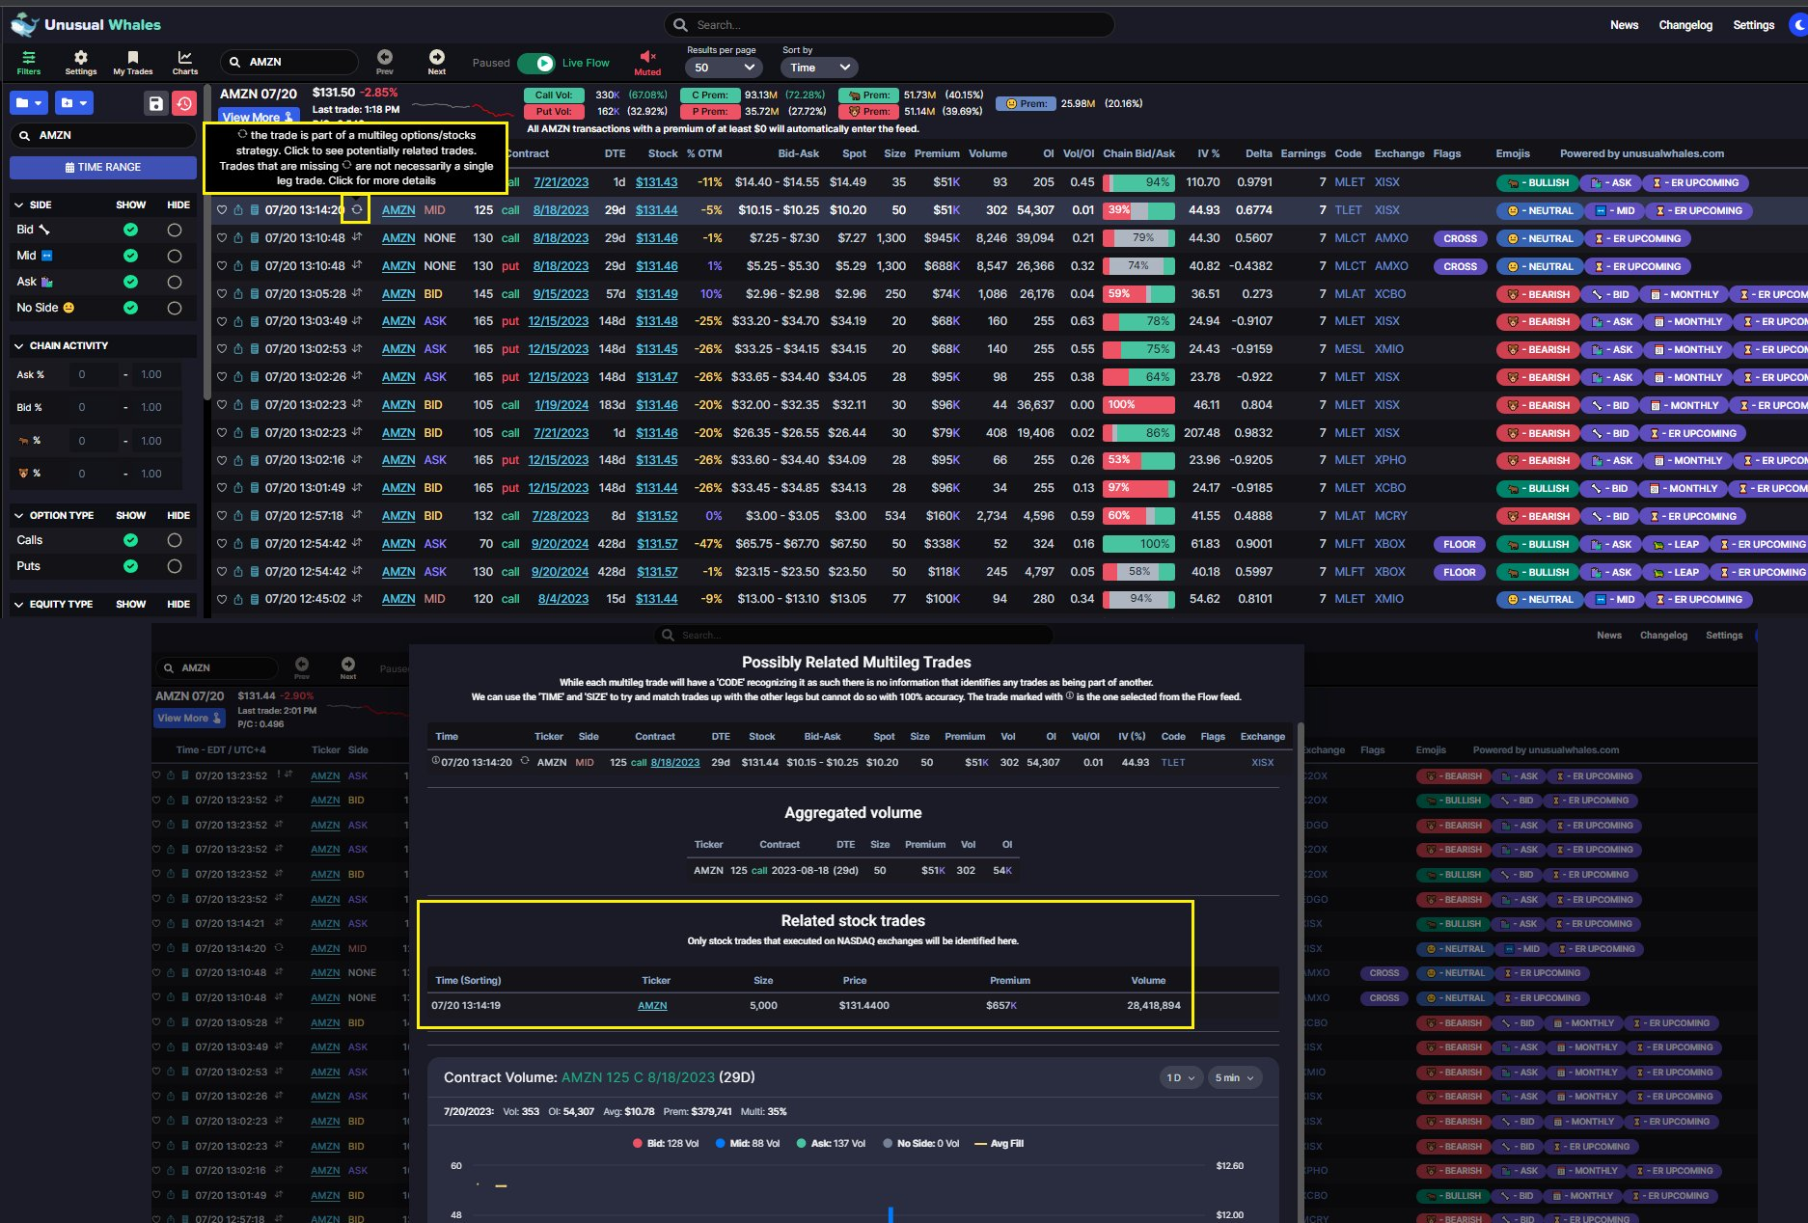1808x1223 pixels.
Task: Click the Prev arrow in the top feed toolbar
Action: 385,57
